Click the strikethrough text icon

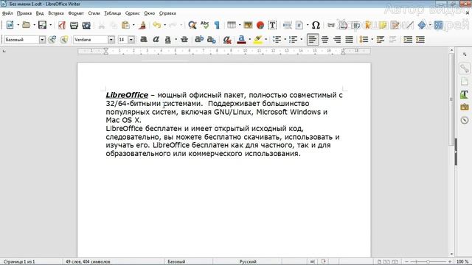pyautogui.click(x=184, y=40)
